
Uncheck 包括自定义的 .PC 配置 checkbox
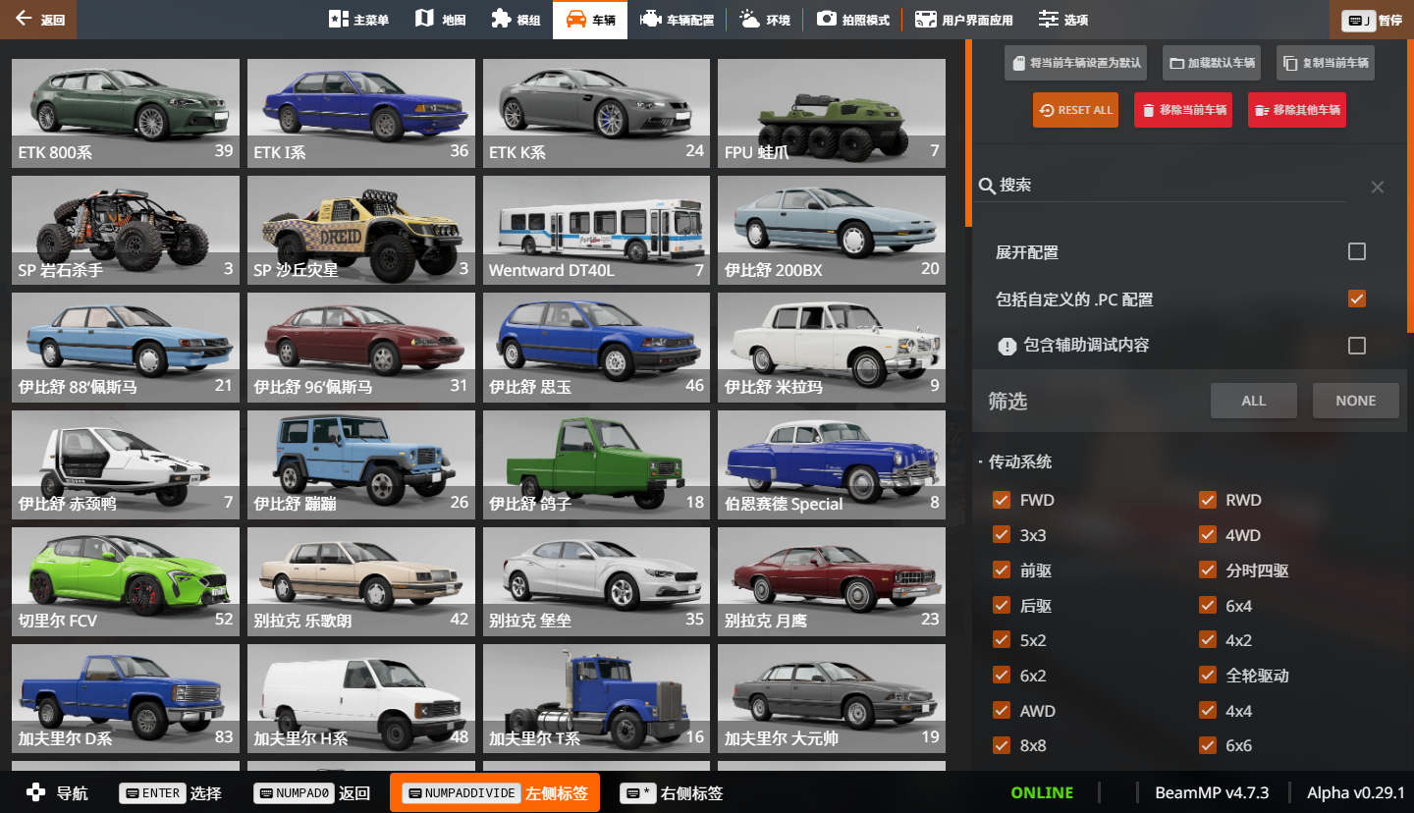[1357, 298]
